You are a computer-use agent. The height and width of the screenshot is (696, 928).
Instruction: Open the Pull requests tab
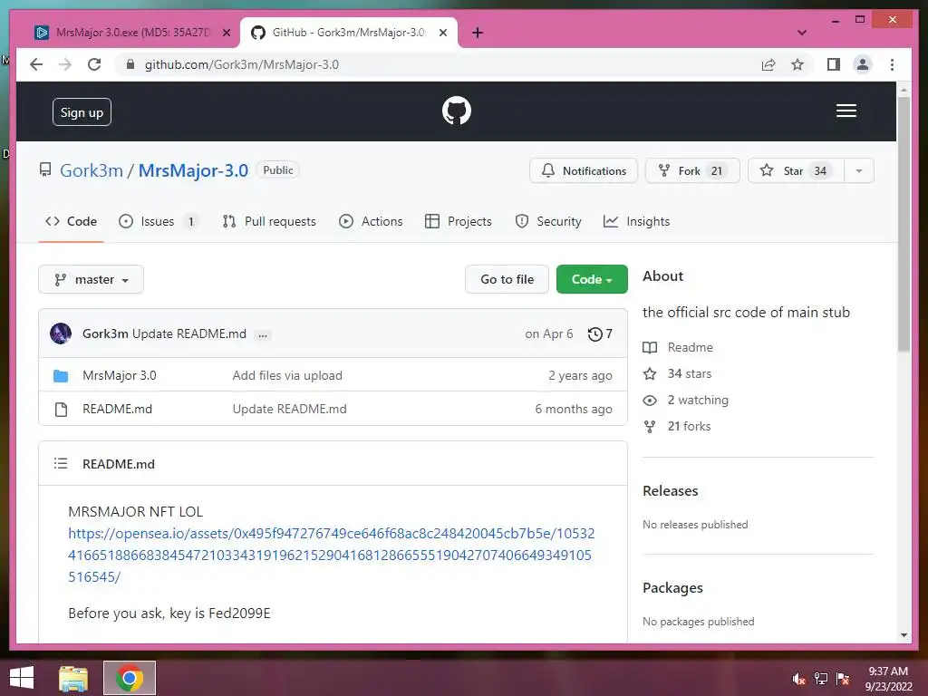(x=269, y=221)
